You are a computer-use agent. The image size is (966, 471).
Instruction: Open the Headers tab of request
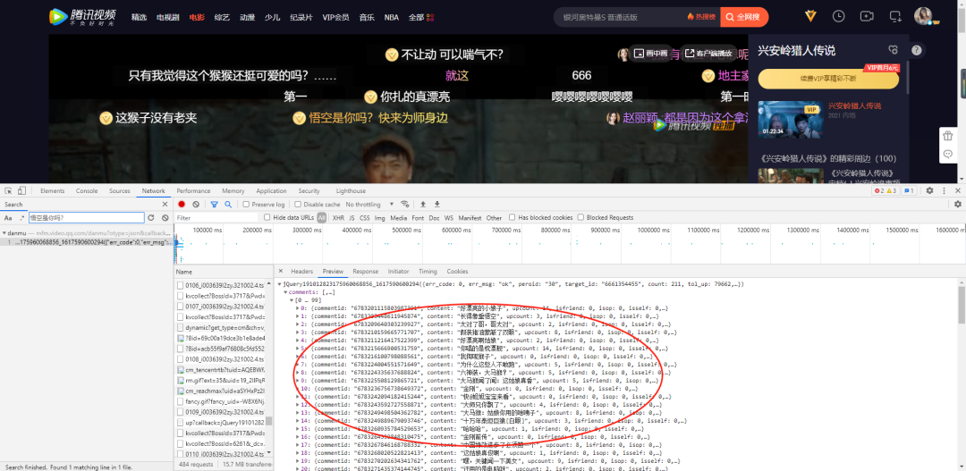pyautogui.click(x=302, y=272)
